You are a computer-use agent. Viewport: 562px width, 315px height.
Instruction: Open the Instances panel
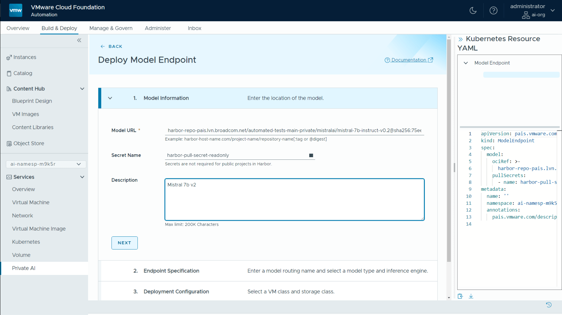(x=25, y=57)
